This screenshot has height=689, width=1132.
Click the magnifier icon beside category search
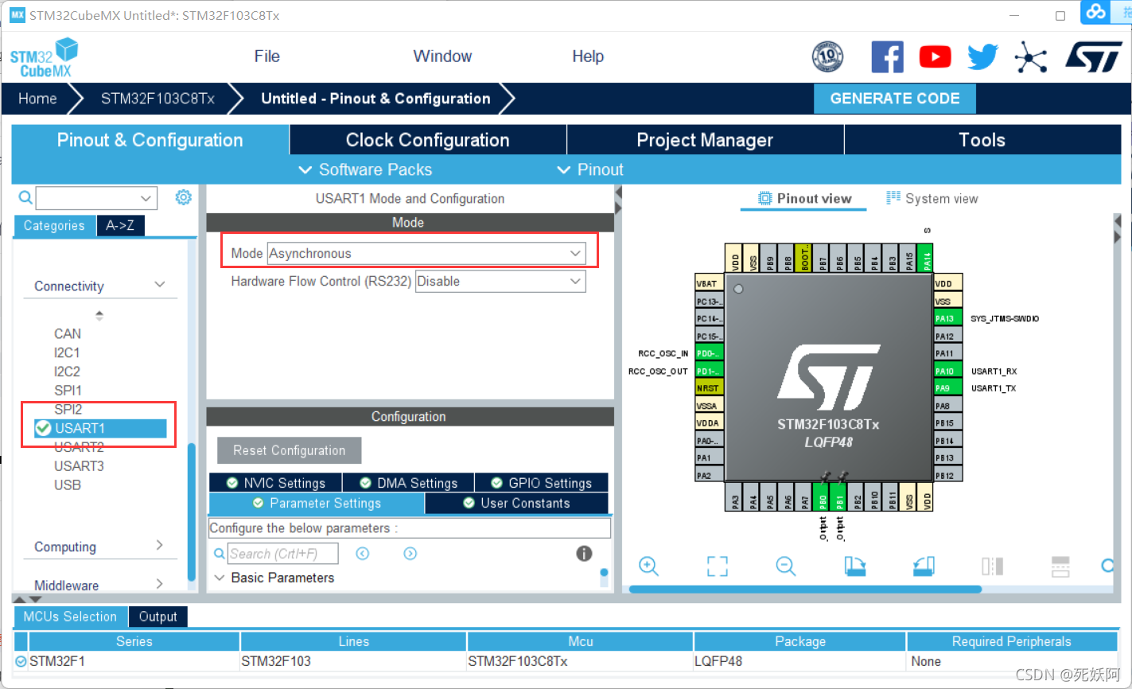[x=25, y=197]
